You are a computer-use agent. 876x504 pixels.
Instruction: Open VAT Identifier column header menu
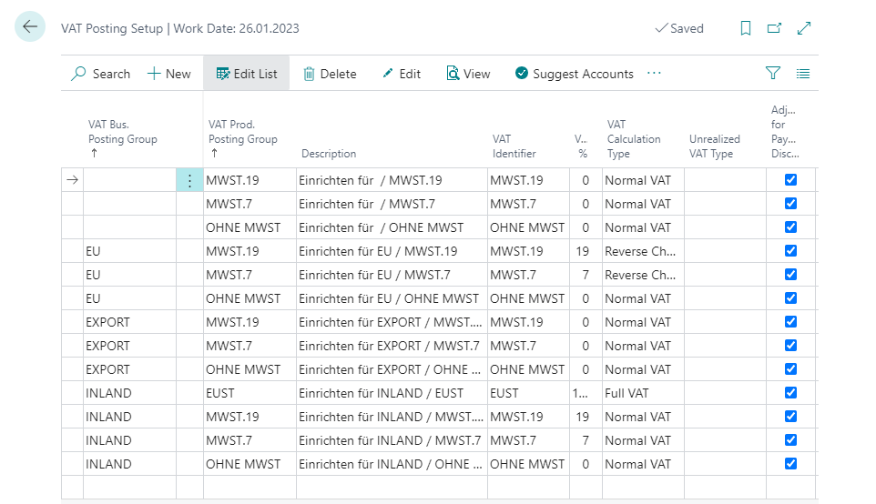point(514,146)
